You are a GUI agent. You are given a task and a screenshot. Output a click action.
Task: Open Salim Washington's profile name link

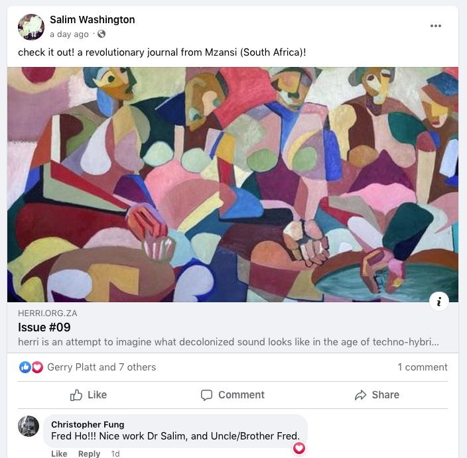tap(92, 20)
